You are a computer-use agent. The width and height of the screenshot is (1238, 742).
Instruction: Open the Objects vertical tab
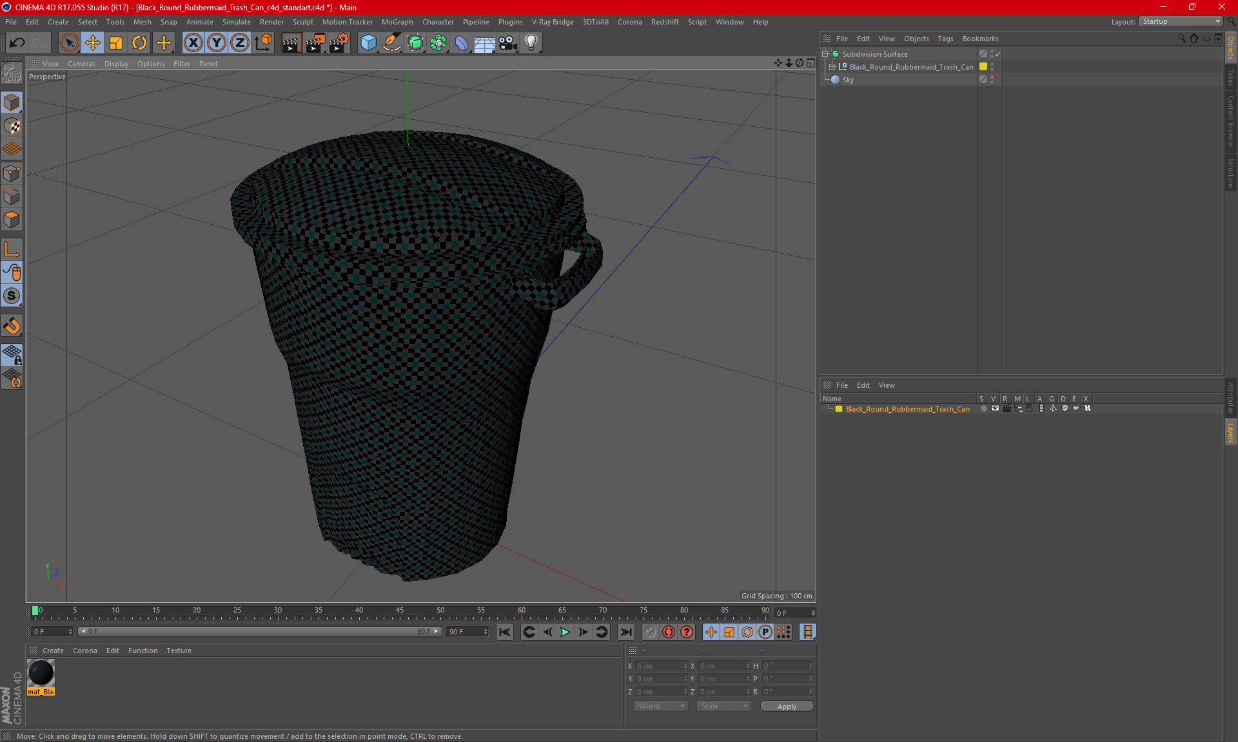point(1231,46)
